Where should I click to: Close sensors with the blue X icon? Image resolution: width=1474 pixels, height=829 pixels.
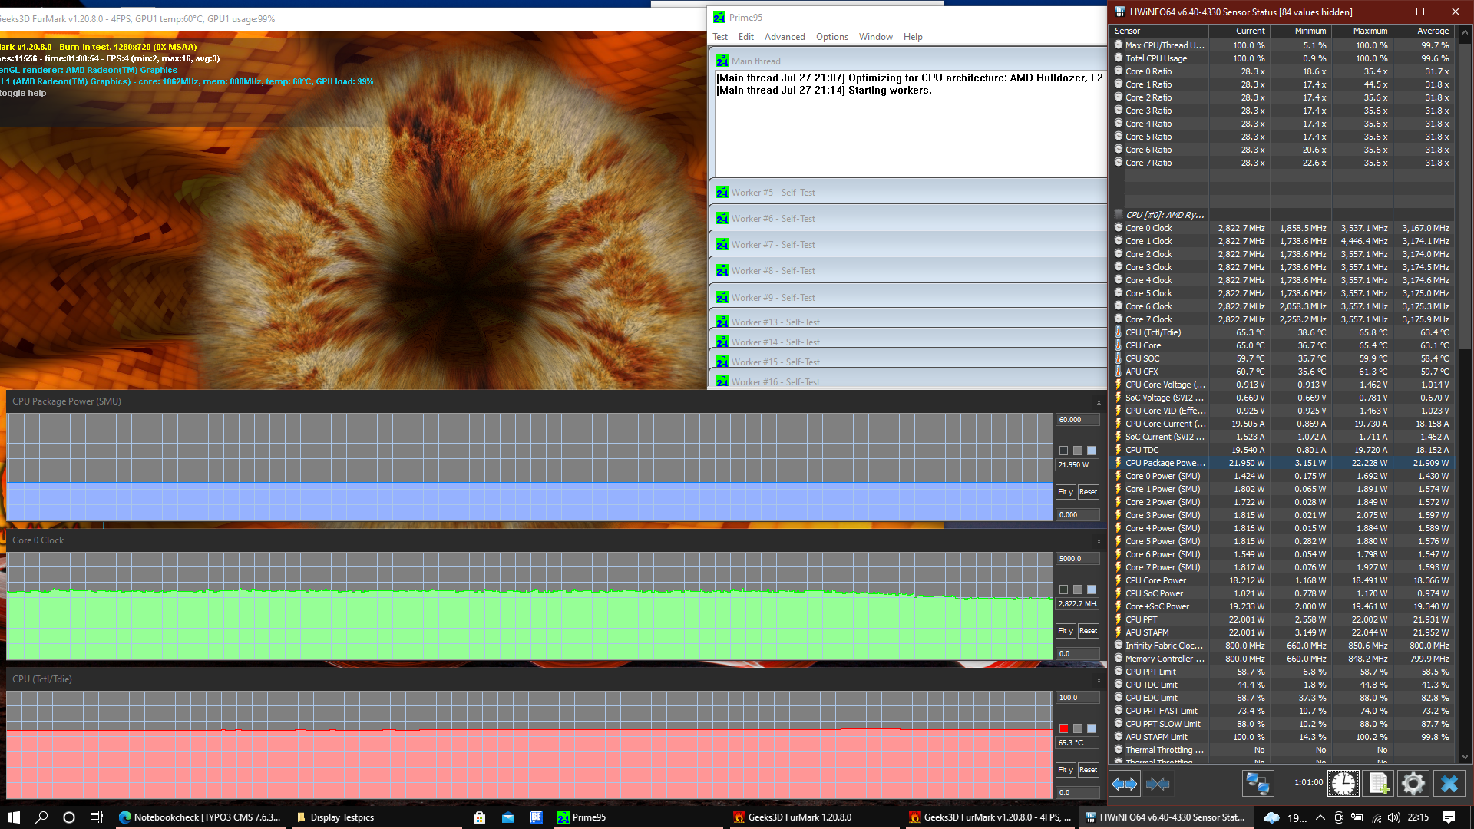click(x=1449, y=784)
